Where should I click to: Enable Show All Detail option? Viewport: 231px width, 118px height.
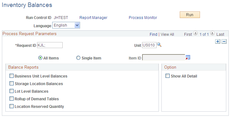pyautogui.click(x=167, y=76)
